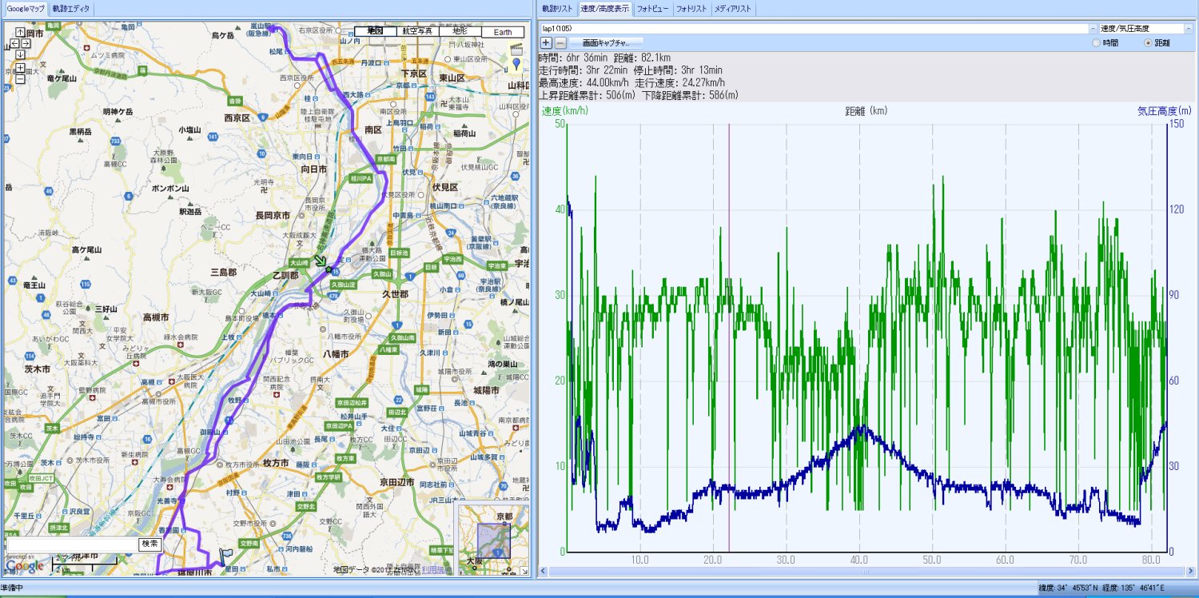The height and width of the screenshot is (598, 1199).
Task: Click the 準備中 status bar text
Action: 13,588
